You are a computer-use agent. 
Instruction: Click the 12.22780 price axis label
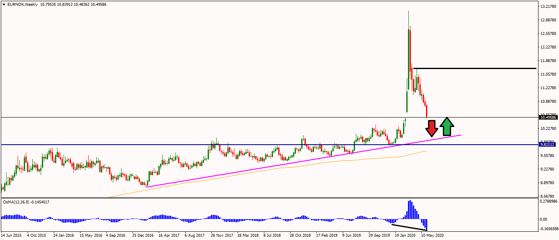point(549,47)
